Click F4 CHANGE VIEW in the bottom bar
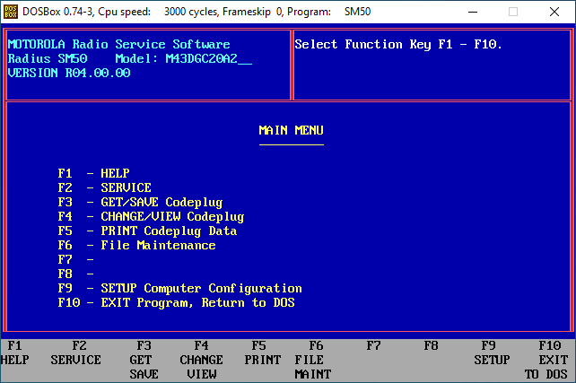576x383 pixels. coord(201,360)
